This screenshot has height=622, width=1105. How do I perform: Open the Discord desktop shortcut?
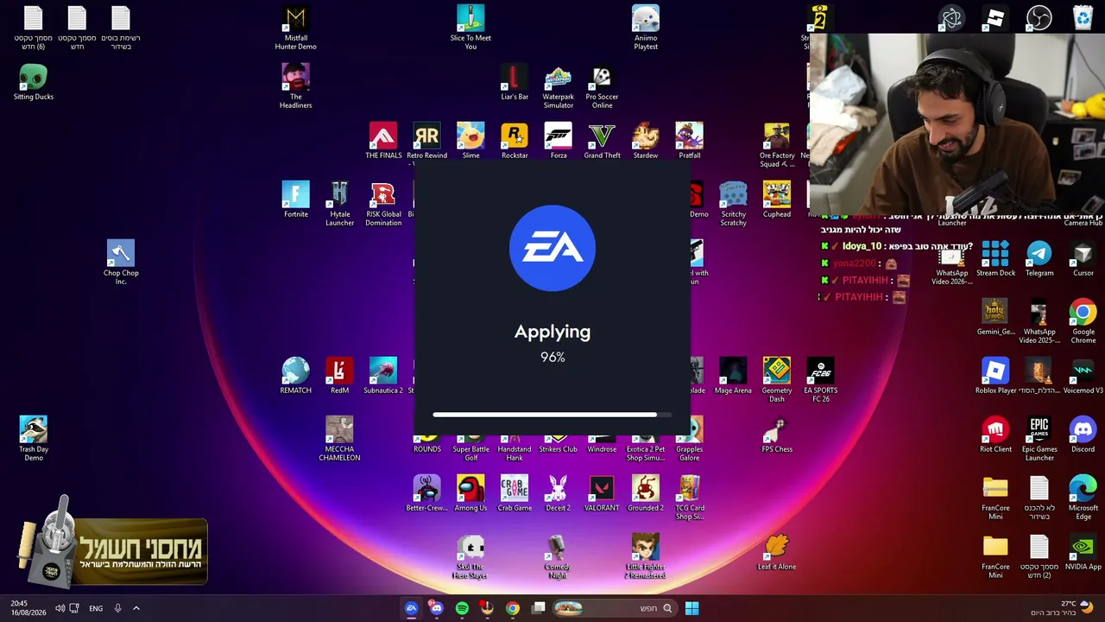(x=1083, y=435)
